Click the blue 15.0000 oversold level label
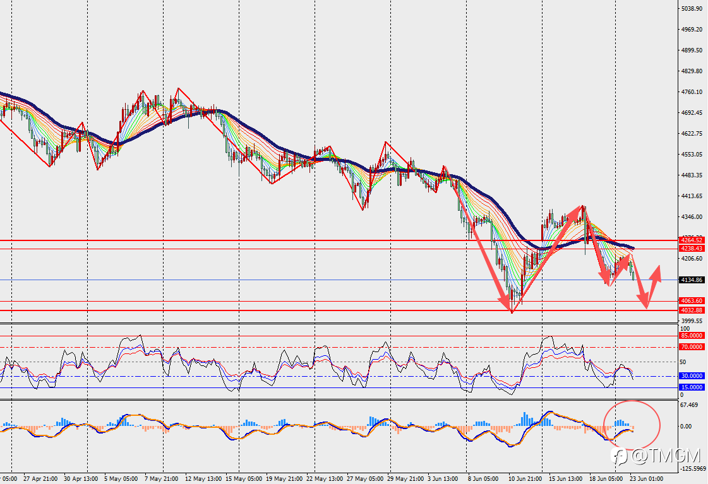Image resolution: width=708 pixels, height=484 pixels. coord(692,387)
